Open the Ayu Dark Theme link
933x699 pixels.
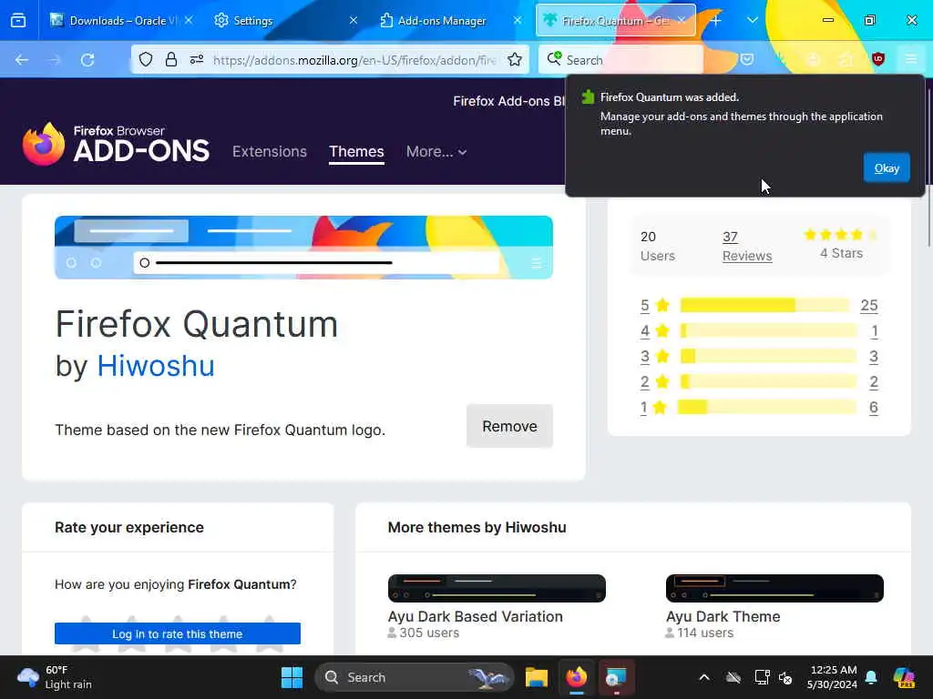click(x=723, y=616)
